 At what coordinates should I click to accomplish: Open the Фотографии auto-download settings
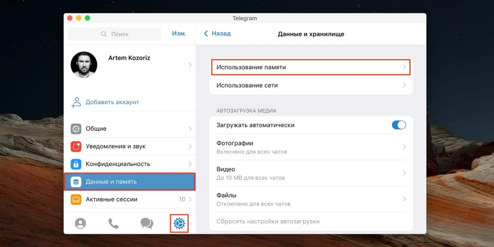311,147
